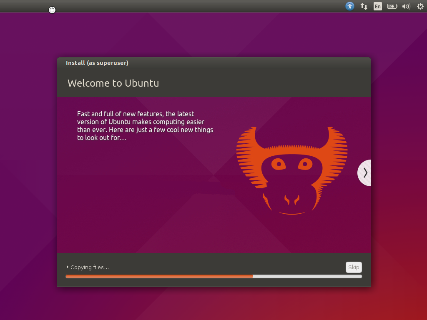This screenshot has height=320, width=427.
Task: Open the session menu via the gear
Action: pos(420,6)
